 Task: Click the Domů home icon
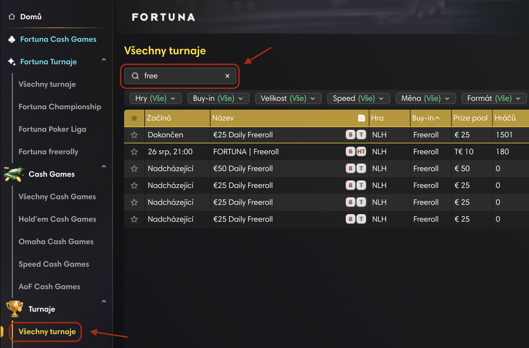(x=12, y=16)
